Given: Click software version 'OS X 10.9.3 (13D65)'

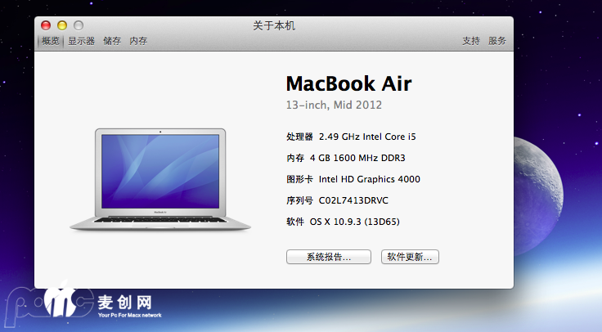Looking at the screenshot, I should 355,222.
